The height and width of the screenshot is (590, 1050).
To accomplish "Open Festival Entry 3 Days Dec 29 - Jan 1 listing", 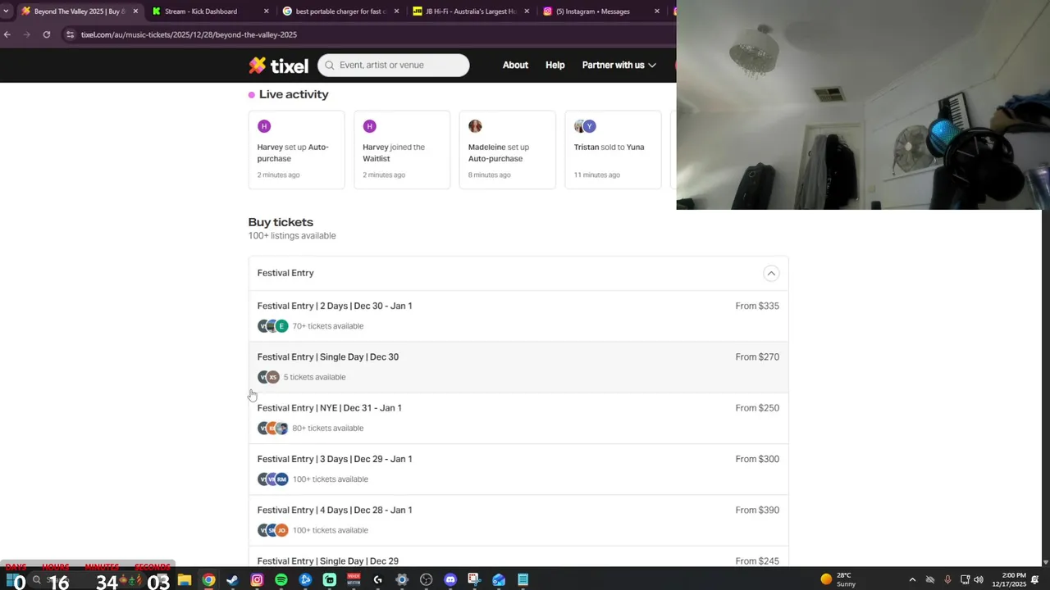I will pos(518,469).
